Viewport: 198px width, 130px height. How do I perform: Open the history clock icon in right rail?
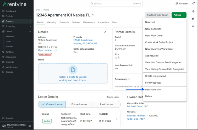click(x=193, y=12)
